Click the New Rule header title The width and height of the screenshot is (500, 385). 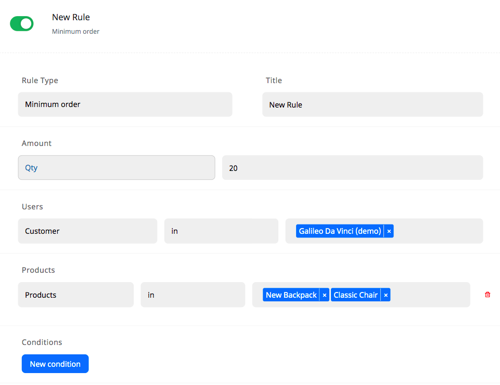(x=71, y=17)
